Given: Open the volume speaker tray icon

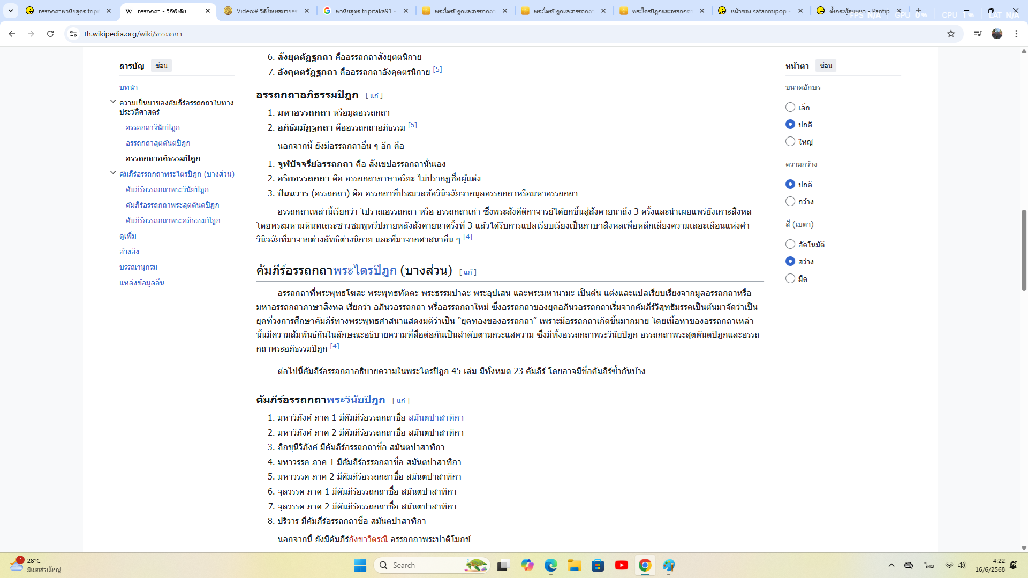Looking at the screenshot, I should [962, 565].
